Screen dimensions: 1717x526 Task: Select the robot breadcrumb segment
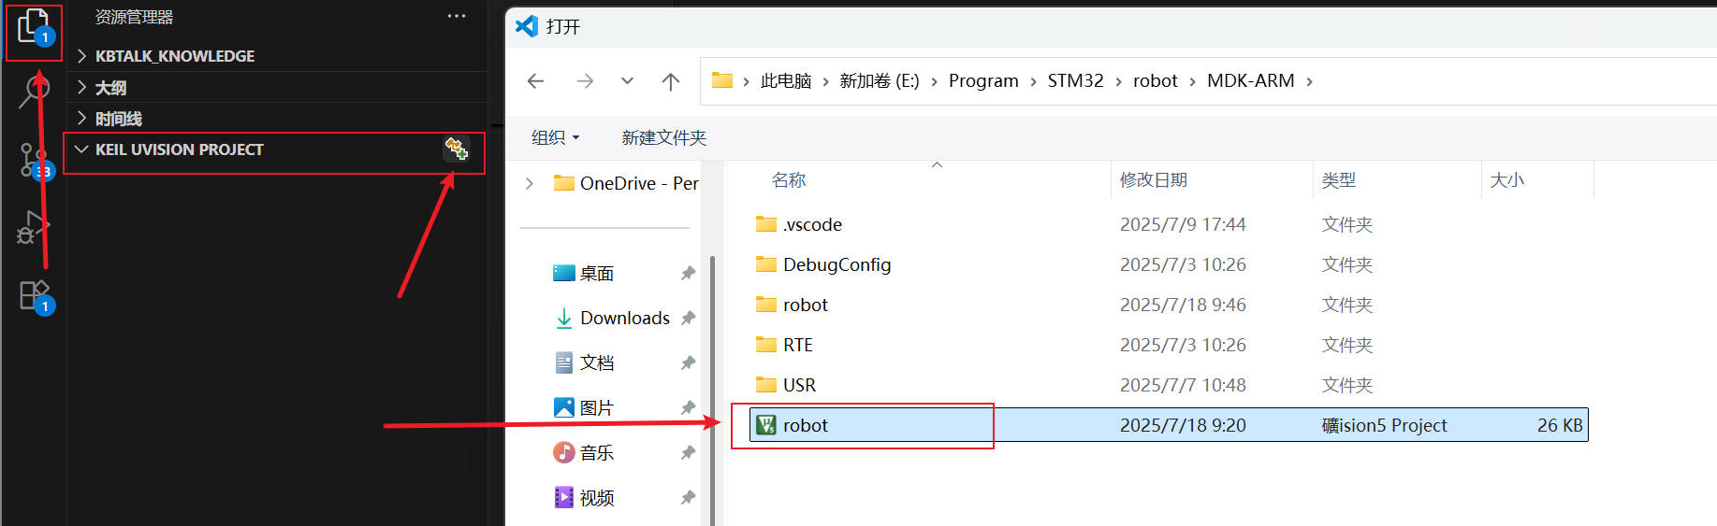point(1156,81)
